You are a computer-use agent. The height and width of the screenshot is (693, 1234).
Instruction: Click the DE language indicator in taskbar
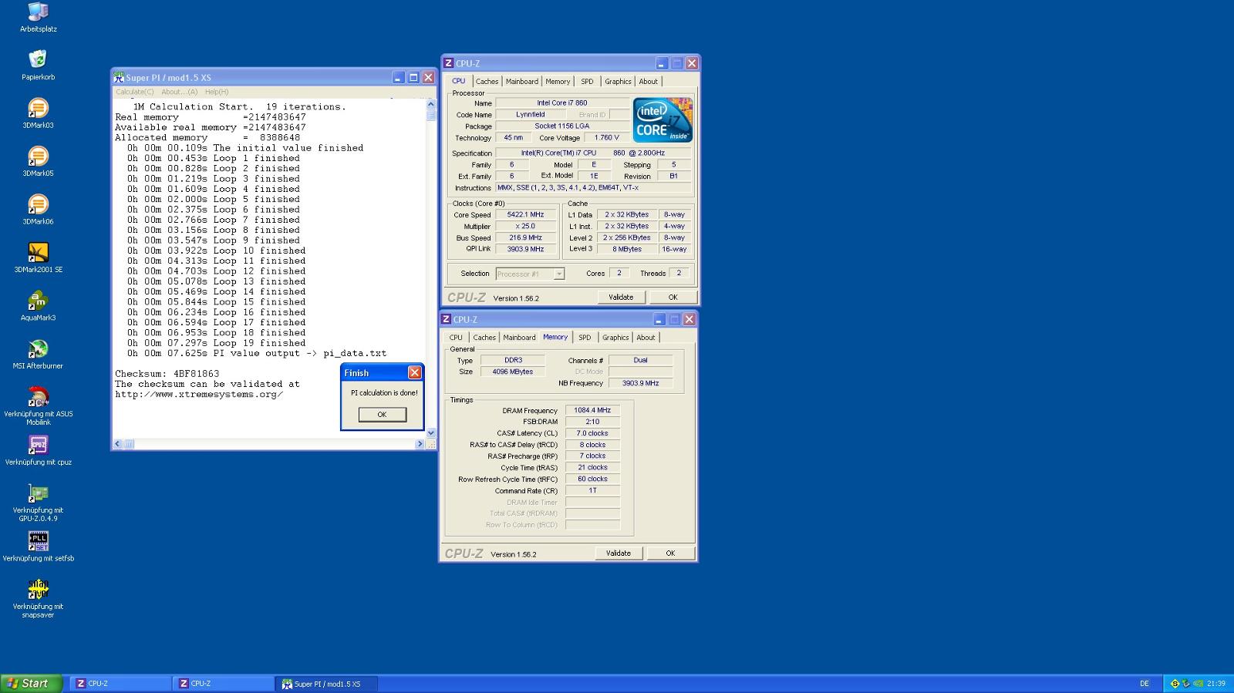[x=1145, y=683]
